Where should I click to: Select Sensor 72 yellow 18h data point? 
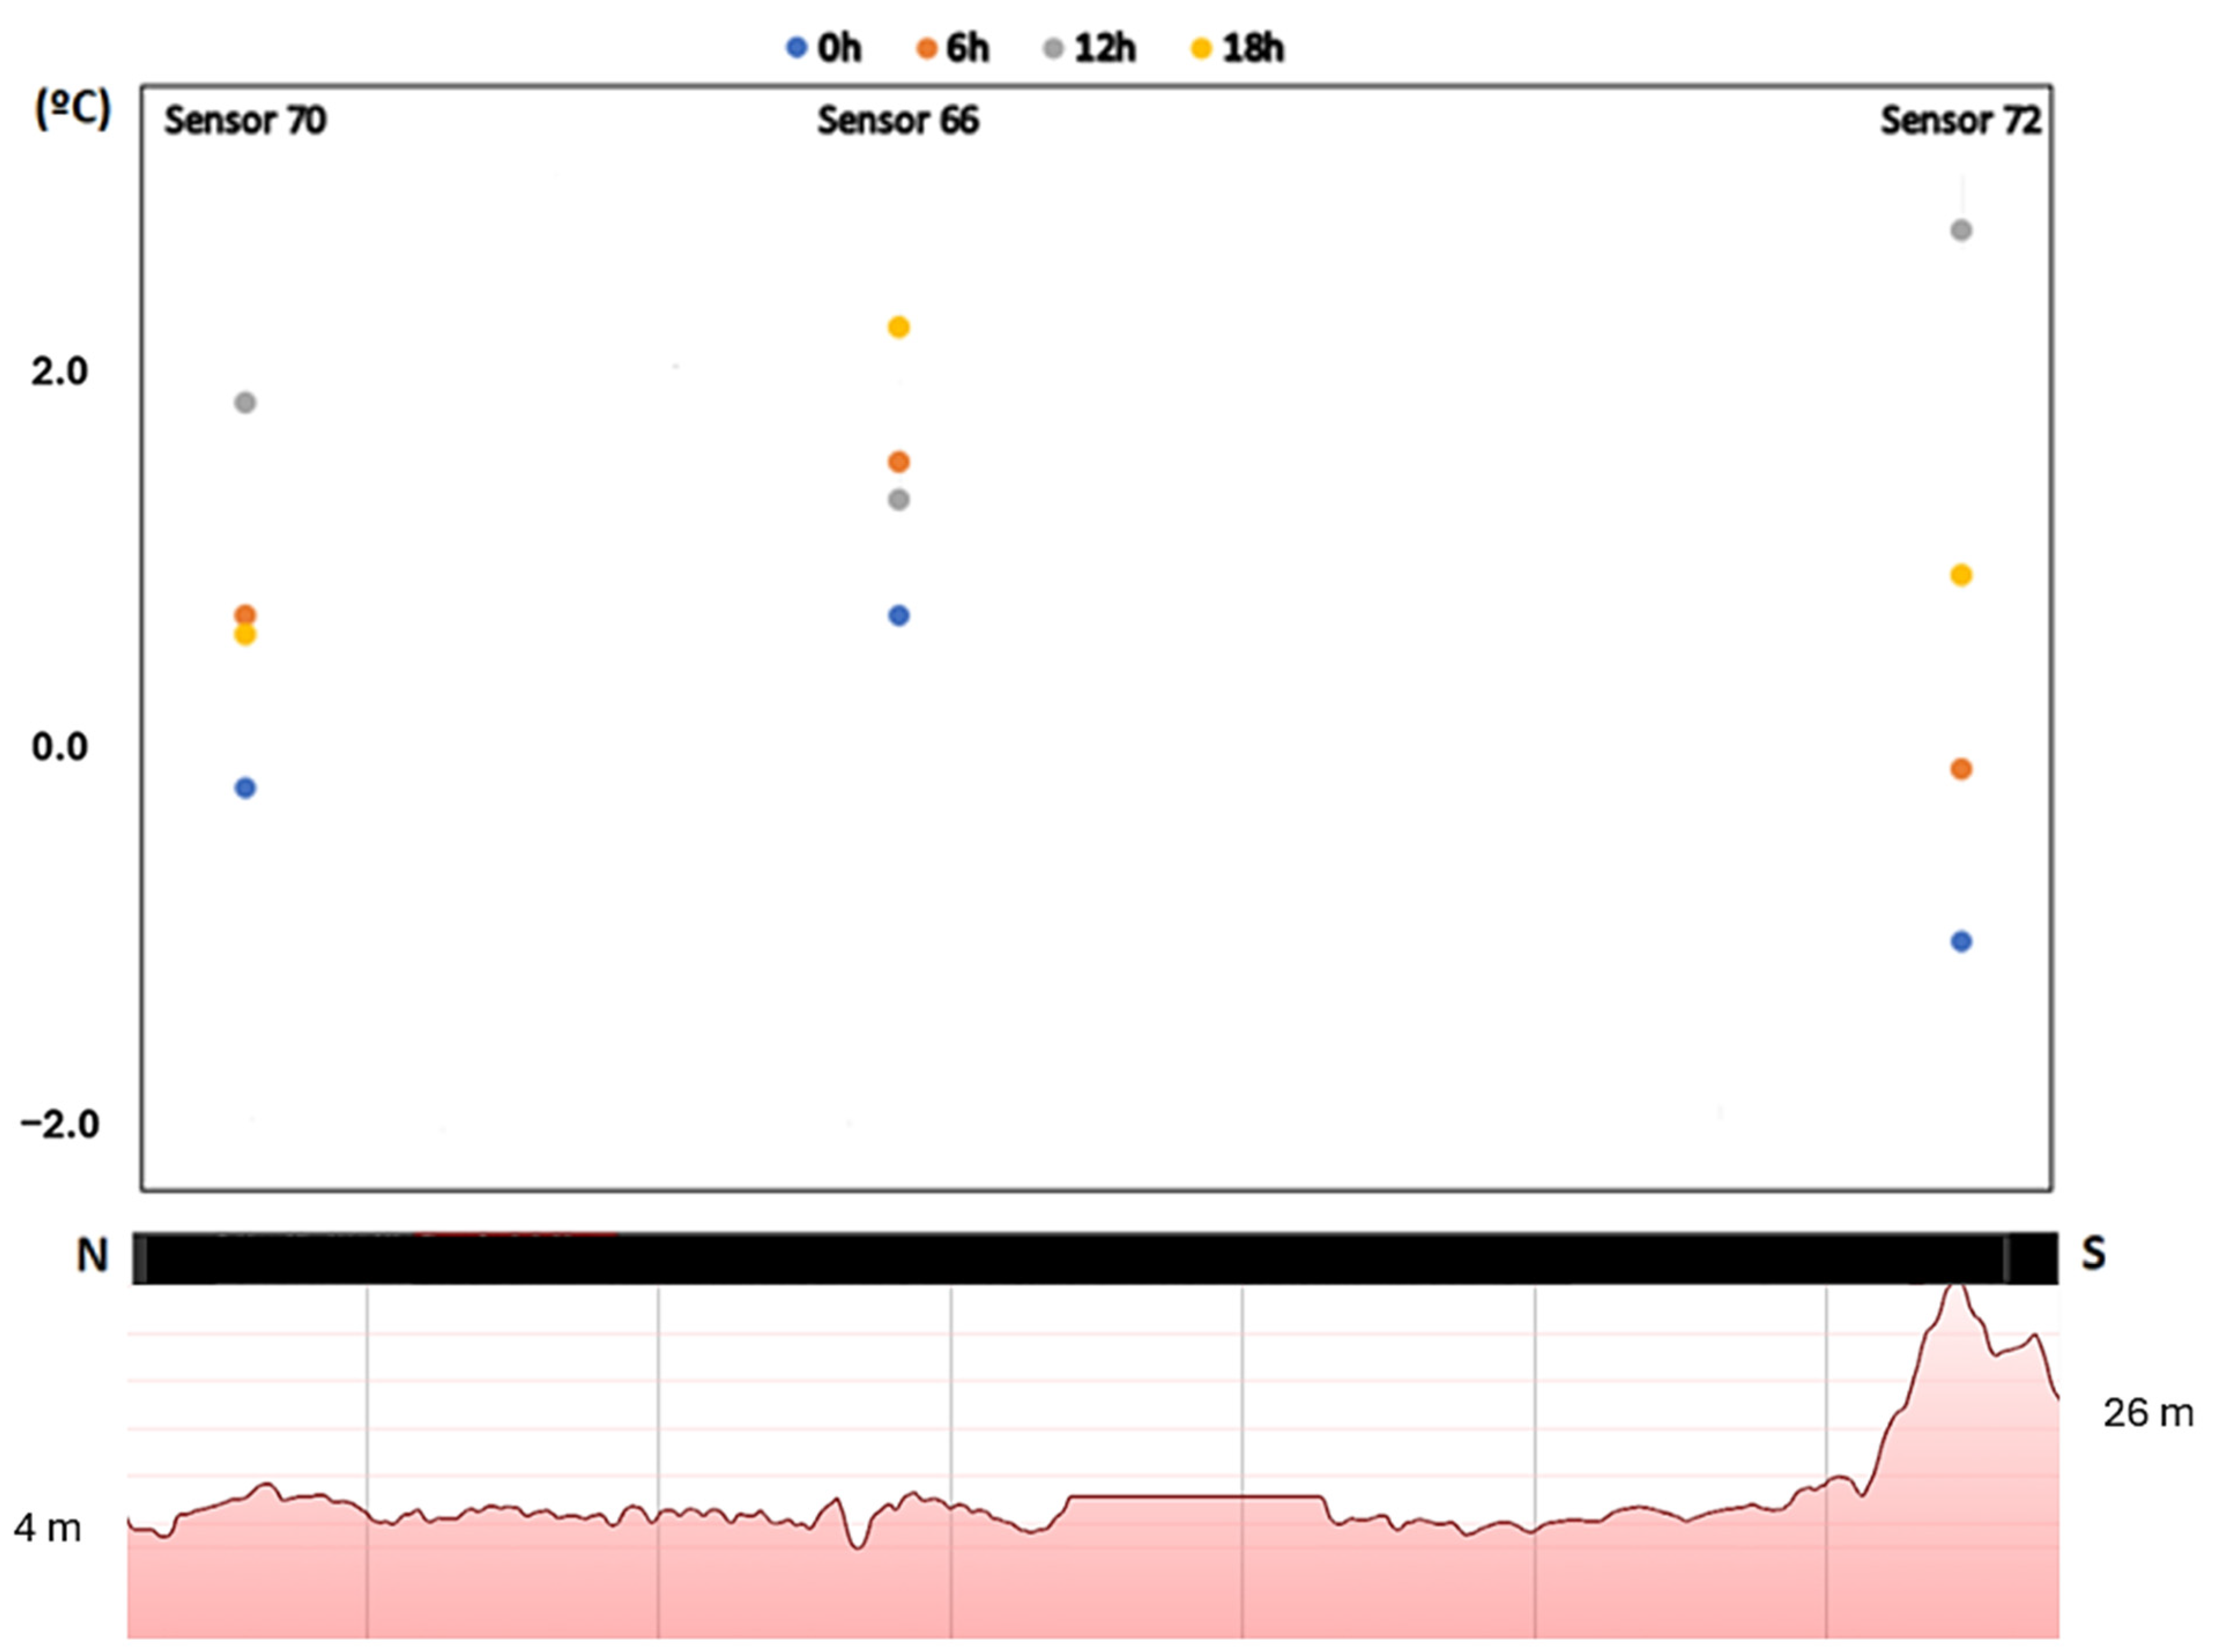[1960, 575]
